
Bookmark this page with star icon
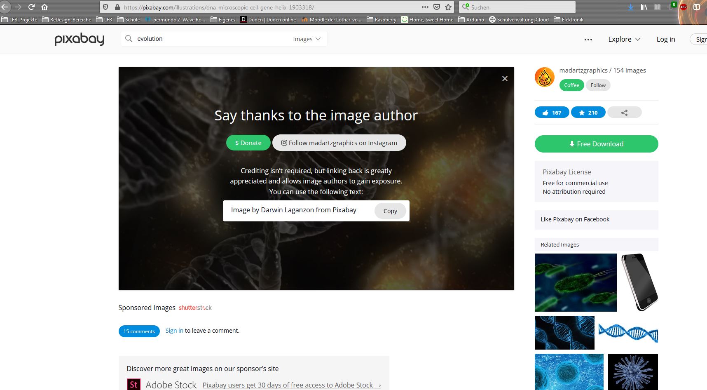[448, 7]
